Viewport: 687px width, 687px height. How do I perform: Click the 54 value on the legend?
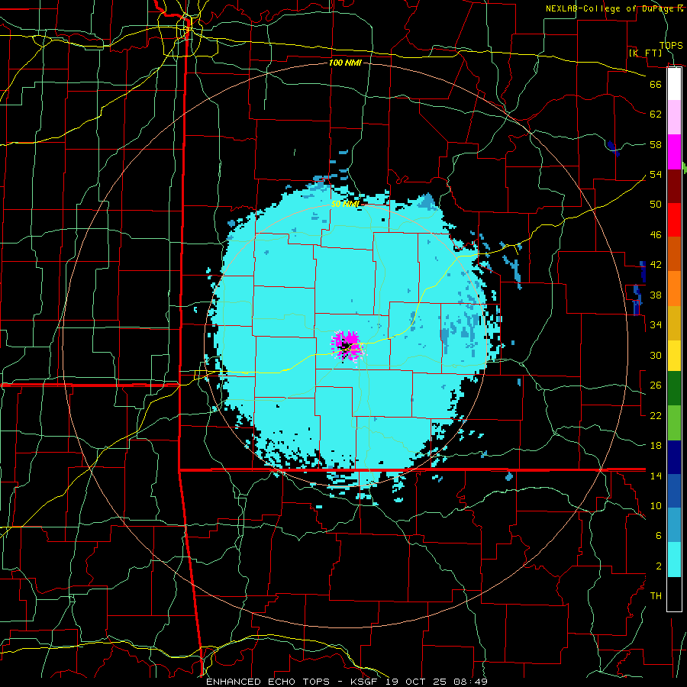click(656, 174)
